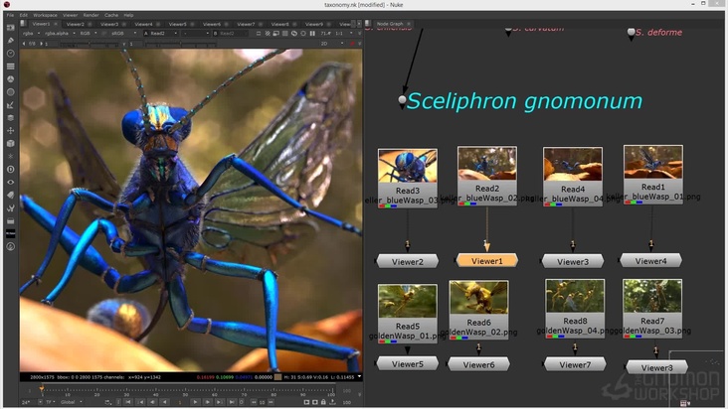Image resolution: width=728 pixels, height=409 pixels.
Task: Open the Particles nodes star icon
Action: 10,157
